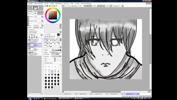Toggle the second checkbox below layer opacity
This screenshot has height=100, width=177.
(28, 31)
